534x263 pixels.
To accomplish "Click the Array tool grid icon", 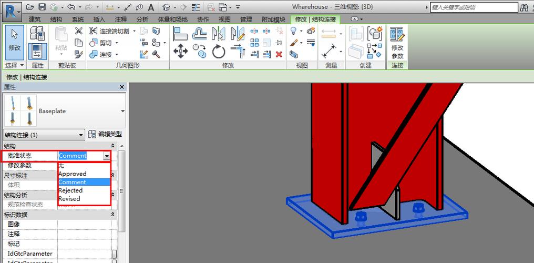I will (x=254, y=43).
